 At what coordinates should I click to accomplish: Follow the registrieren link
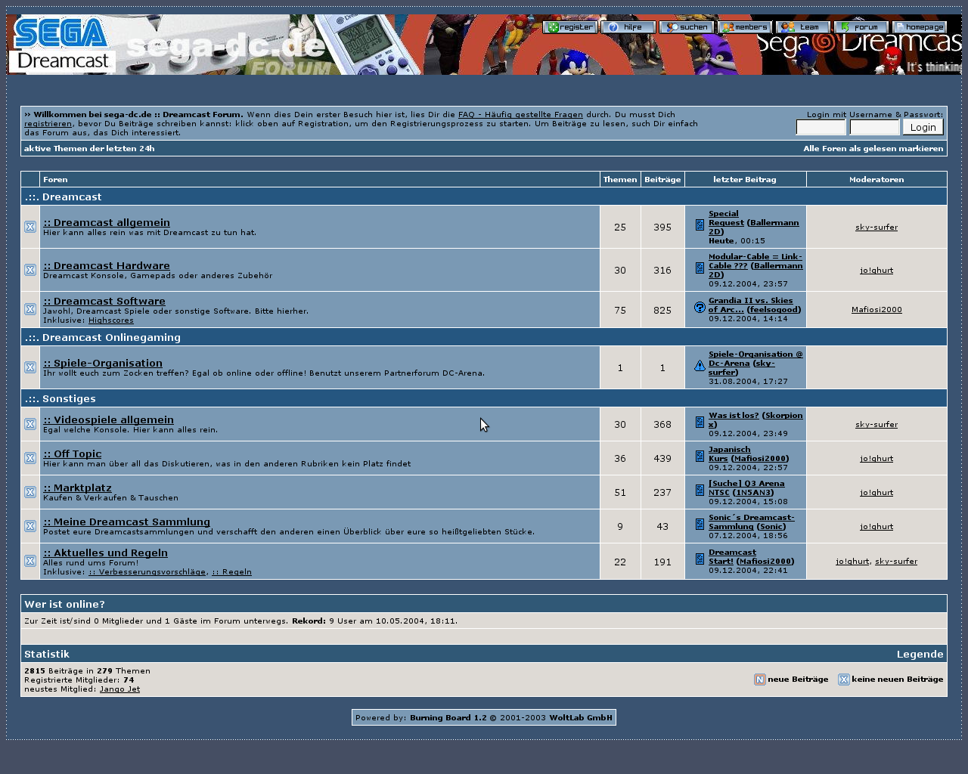(48, 124)
